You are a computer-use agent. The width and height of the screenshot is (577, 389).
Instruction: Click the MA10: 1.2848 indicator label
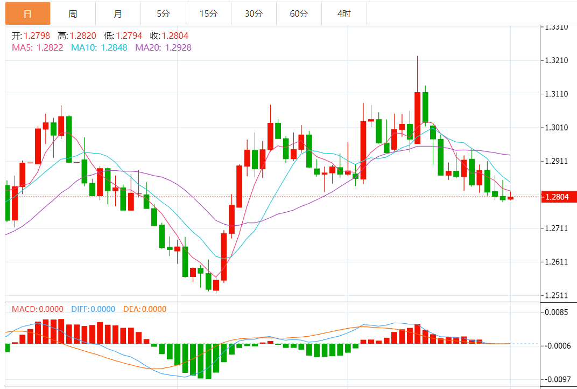[x=99, y=47]
